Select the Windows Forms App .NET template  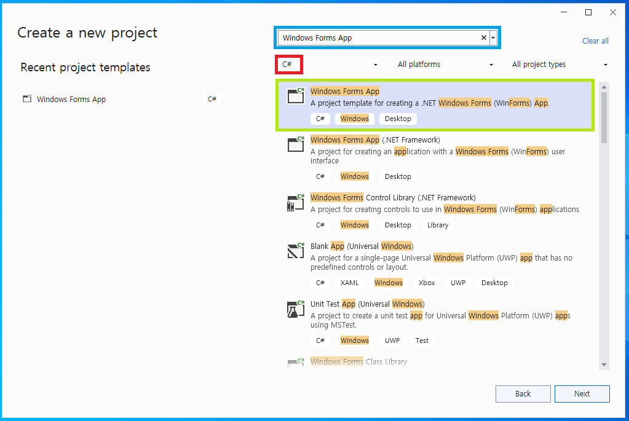tap(435, 105)
